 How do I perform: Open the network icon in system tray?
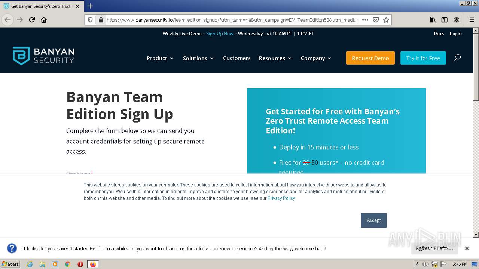[434, 264]
